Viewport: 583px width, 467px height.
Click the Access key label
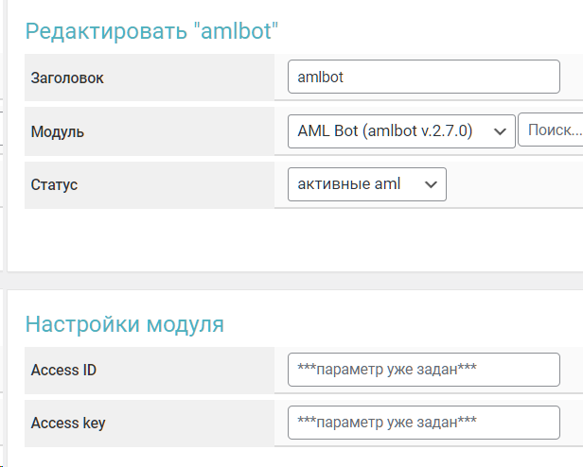click(68, 423)
